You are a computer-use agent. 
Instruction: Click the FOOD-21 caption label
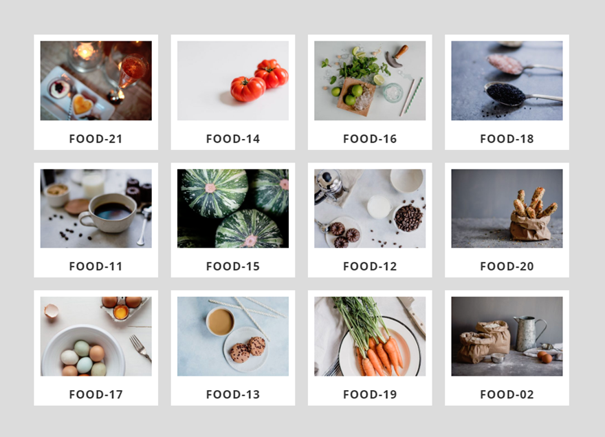pyautogui.click(x=96, y=139)
